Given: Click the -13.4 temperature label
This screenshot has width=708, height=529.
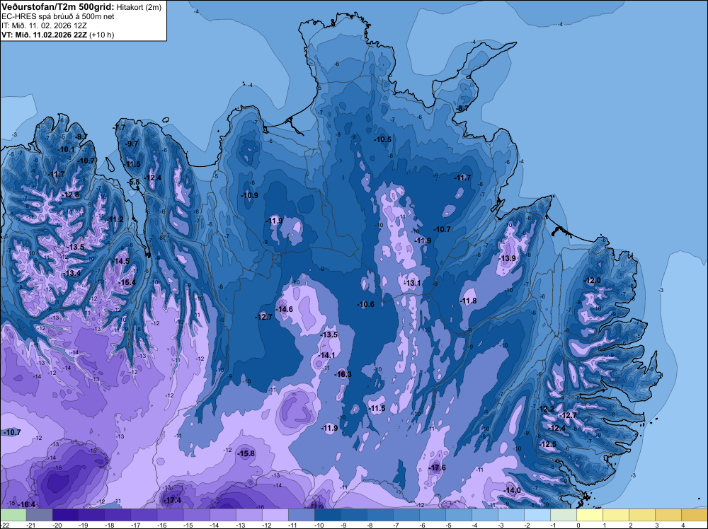Looking at the screenshot, I should coord(72,273).
